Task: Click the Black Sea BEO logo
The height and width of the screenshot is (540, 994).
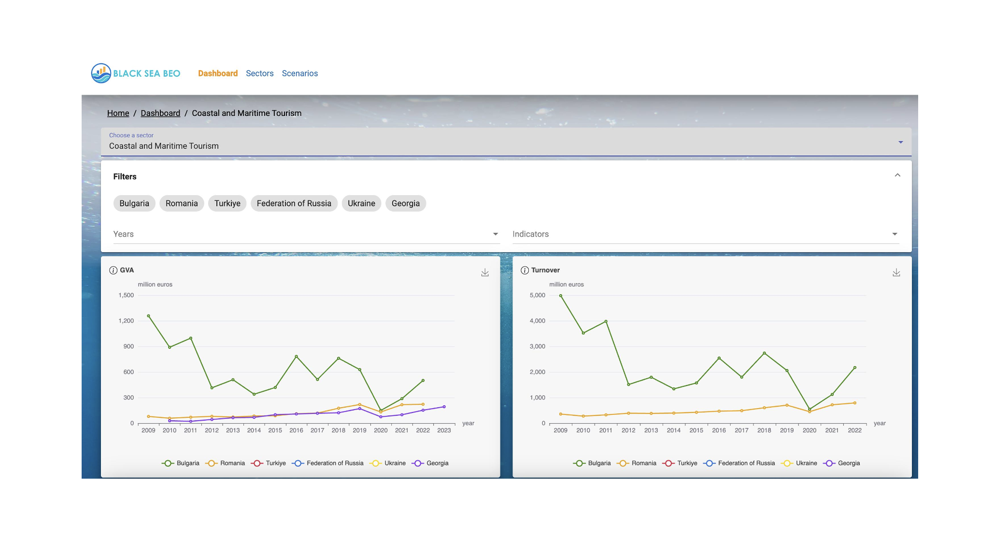Action: [x=136, y=73]
